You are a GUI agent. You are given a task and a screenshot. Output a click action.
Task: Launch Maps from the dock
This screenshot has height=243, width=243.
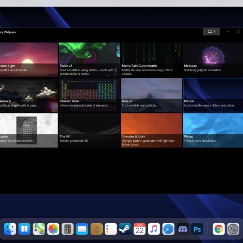coord(39,229)
